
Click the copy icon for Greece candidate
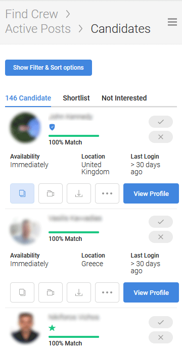tap(22, 292)
